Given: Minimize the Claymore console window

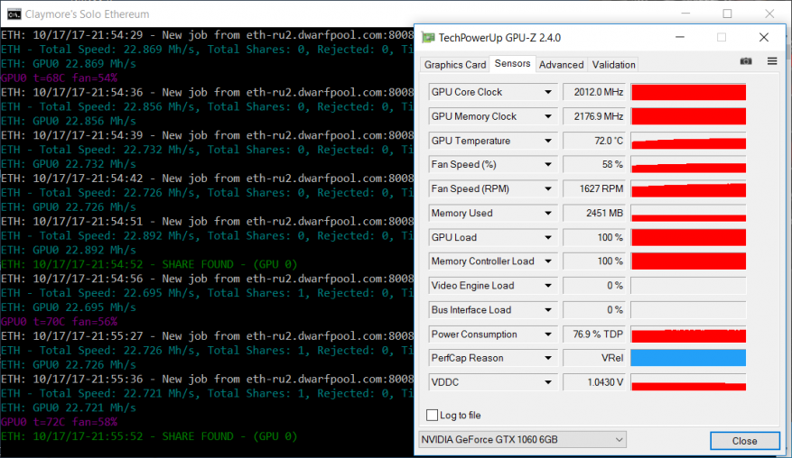Looking at the screenshot, I should (685, 14).
